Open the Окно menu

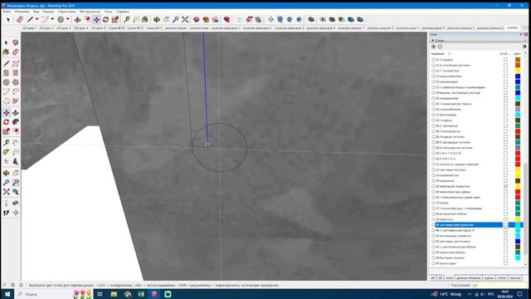[x=108, y=12]
